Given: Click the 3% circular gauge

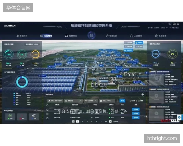Looking at the screenshot, I should tap(22, 54).
